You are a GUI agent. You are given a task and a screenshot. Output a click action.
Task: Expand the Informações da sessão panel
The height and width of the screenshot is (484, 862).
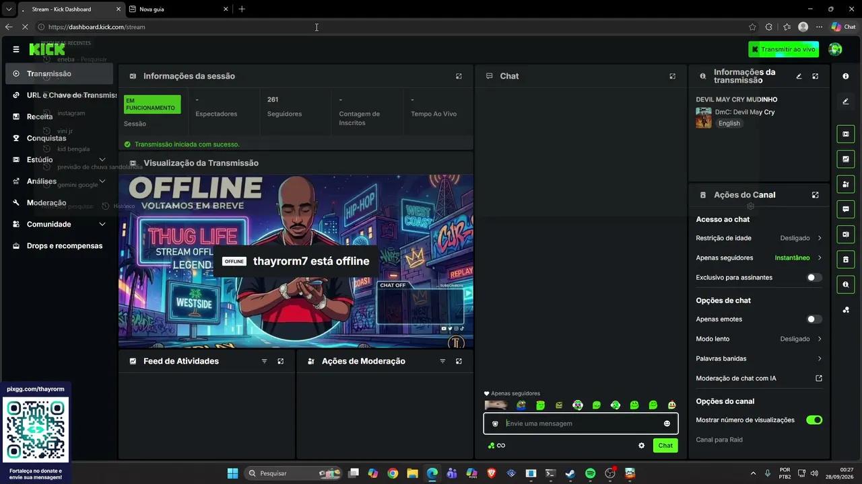(x=459, y=76)
